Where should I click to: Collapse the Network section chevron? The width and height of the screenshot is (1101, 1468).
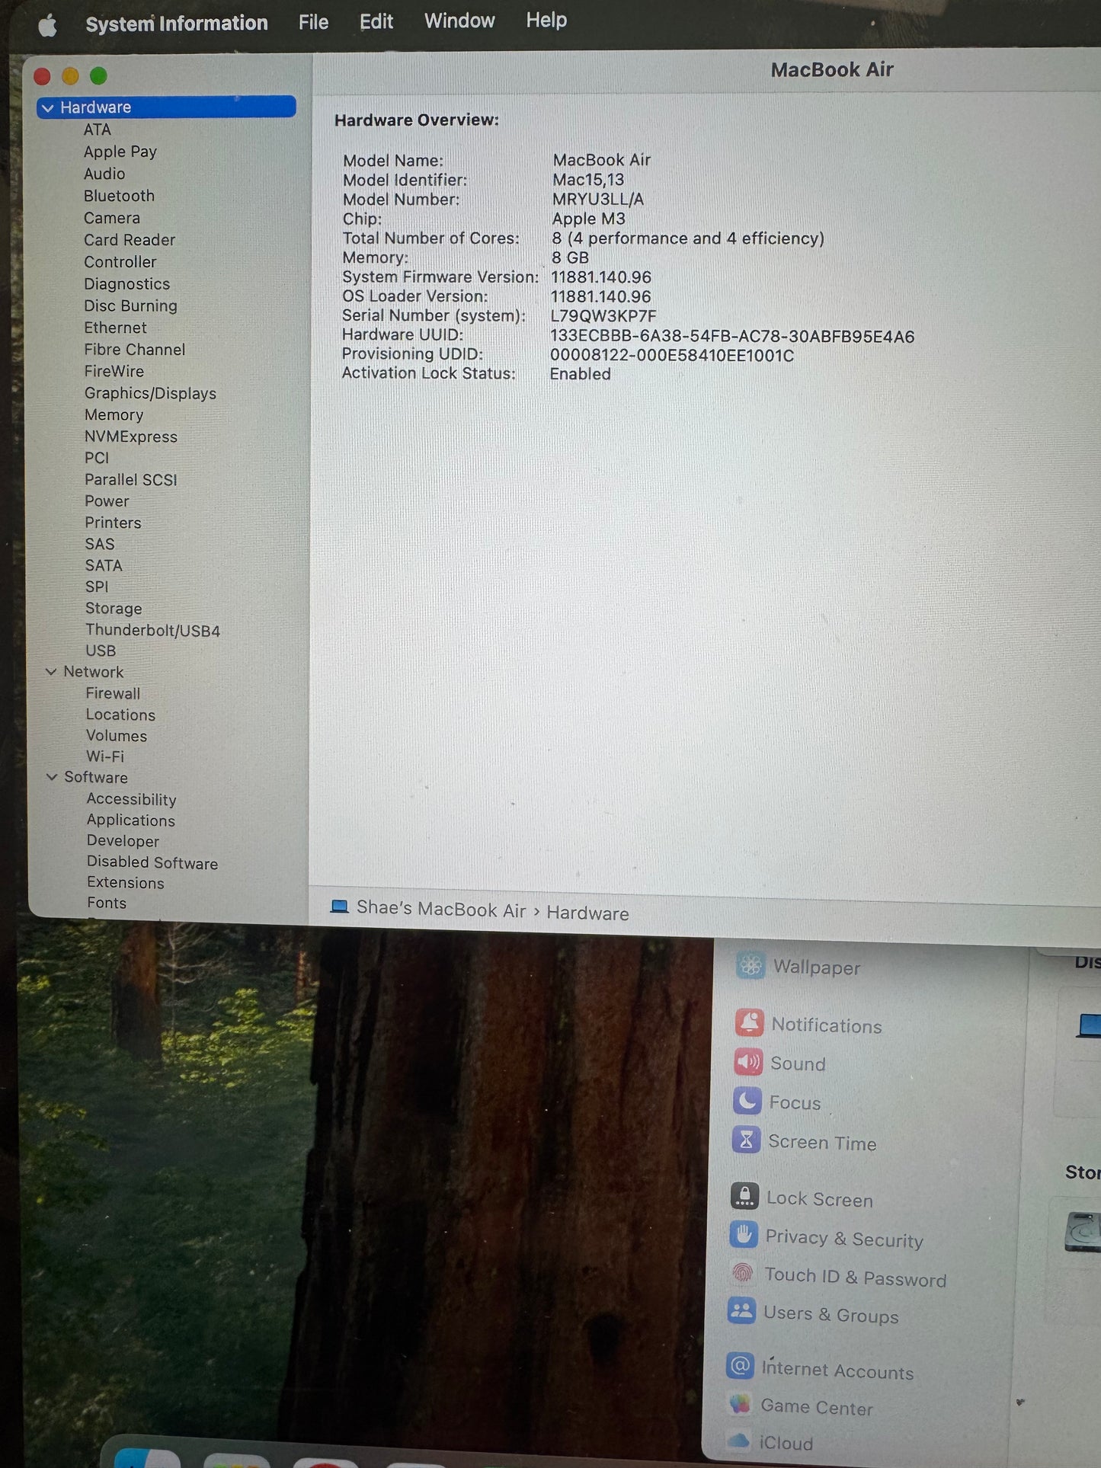coord(51,671)
